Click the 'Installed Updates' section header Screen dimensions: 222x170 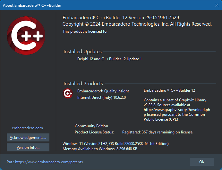click(x=82, y=52)
